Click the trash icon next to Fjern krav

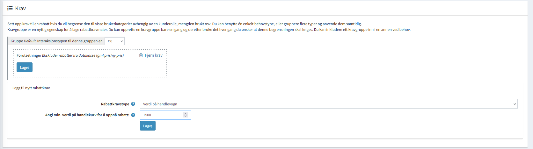pyautogui.click(x=141, y=55)
